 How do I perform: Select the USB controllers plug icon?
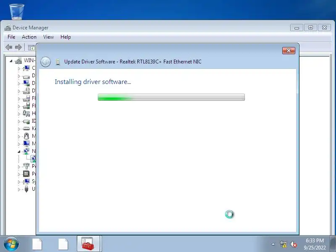[26, 189]
